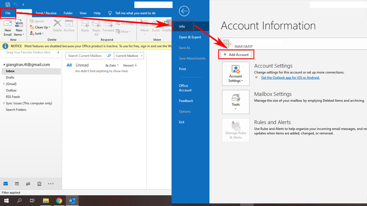Open the Junk dropdown menu

click(x=37, y=33)
